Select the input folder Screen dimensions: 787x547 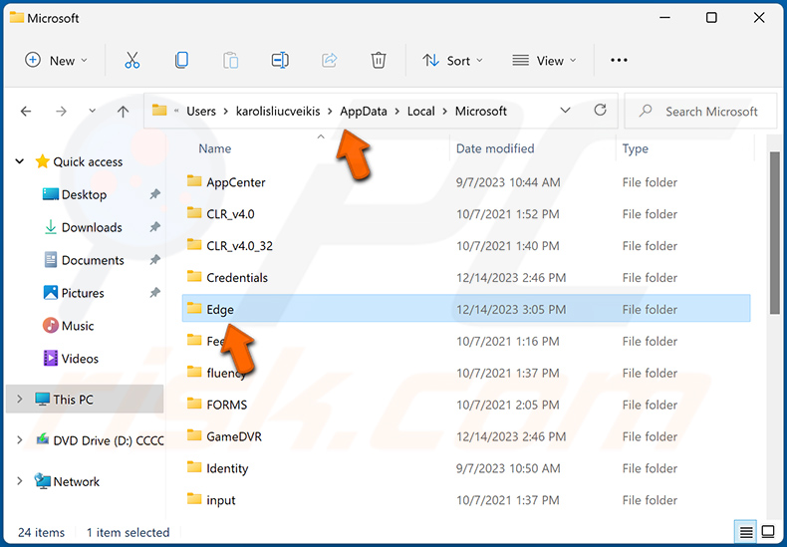[x=221, y=500]
